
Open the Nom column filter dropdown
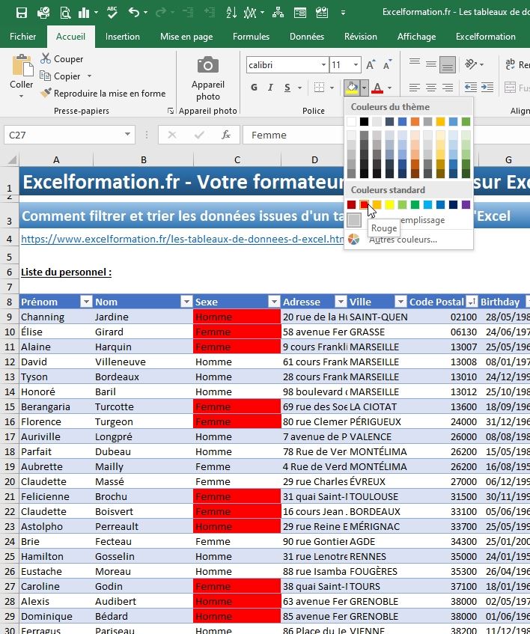pyautogui.click(x=186, y=302)
